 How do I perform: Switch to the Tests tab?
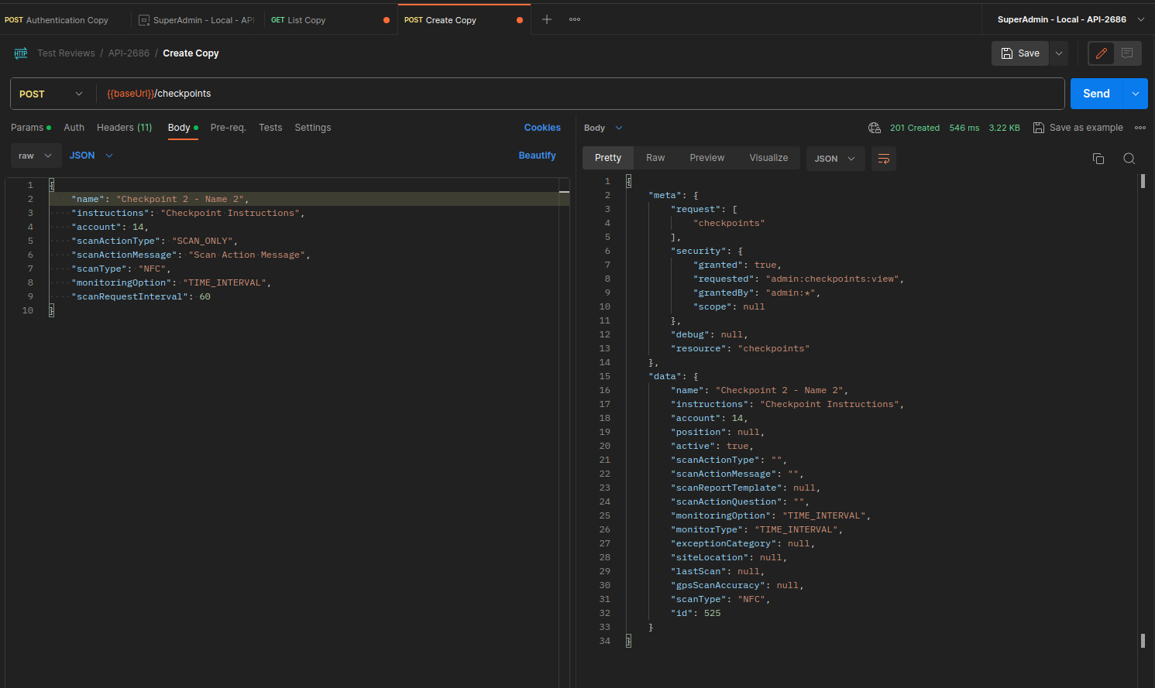pyautogui.click(x=270, y=128)
